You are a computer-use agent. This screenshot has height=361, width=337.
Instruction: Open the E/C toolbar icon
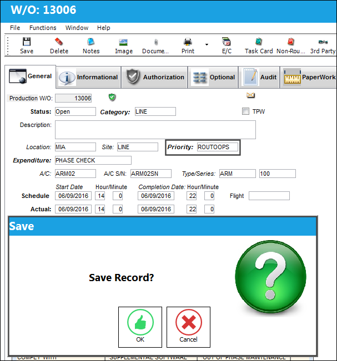(x=227, y=42)
